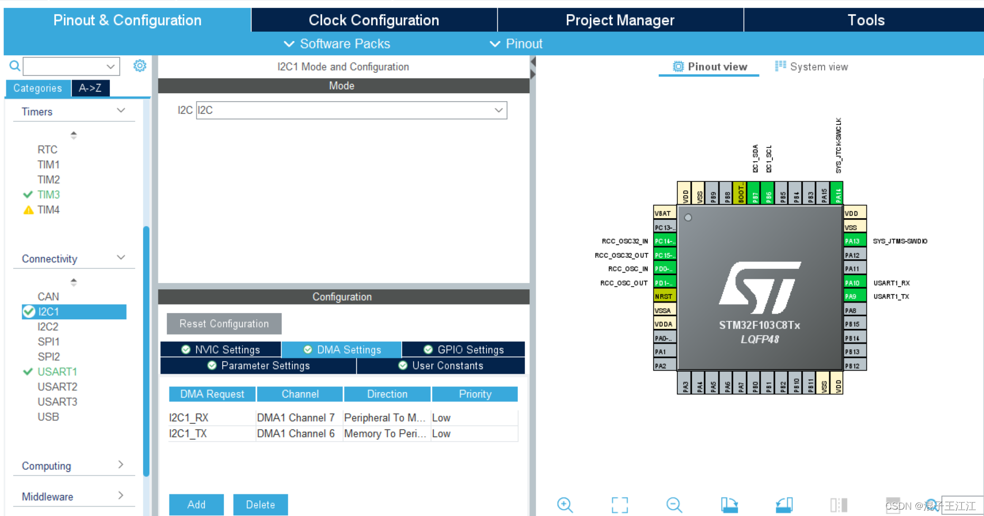Switch to the A->Z list tab
The width and height of the screenshot is (984, 516).
pyautogui.click(x=90, y=88)
